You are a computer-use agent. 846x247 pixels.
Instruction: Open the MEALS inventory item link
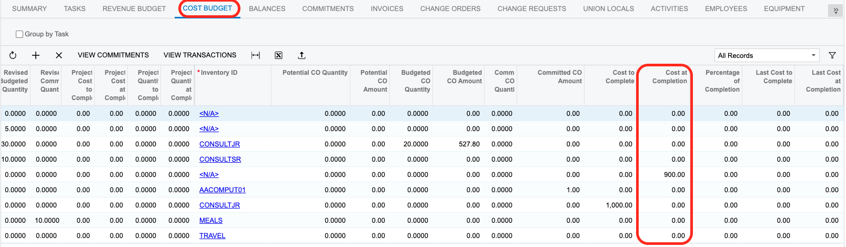[x=211, y=221]
